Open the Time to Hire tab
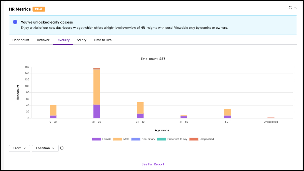 pyautogui.click(x=103, y=40)
